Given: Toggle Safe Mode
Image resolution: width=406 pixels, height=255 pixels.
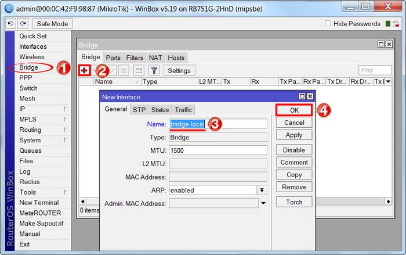Looking at the screenshot, I should click(52, 24).
